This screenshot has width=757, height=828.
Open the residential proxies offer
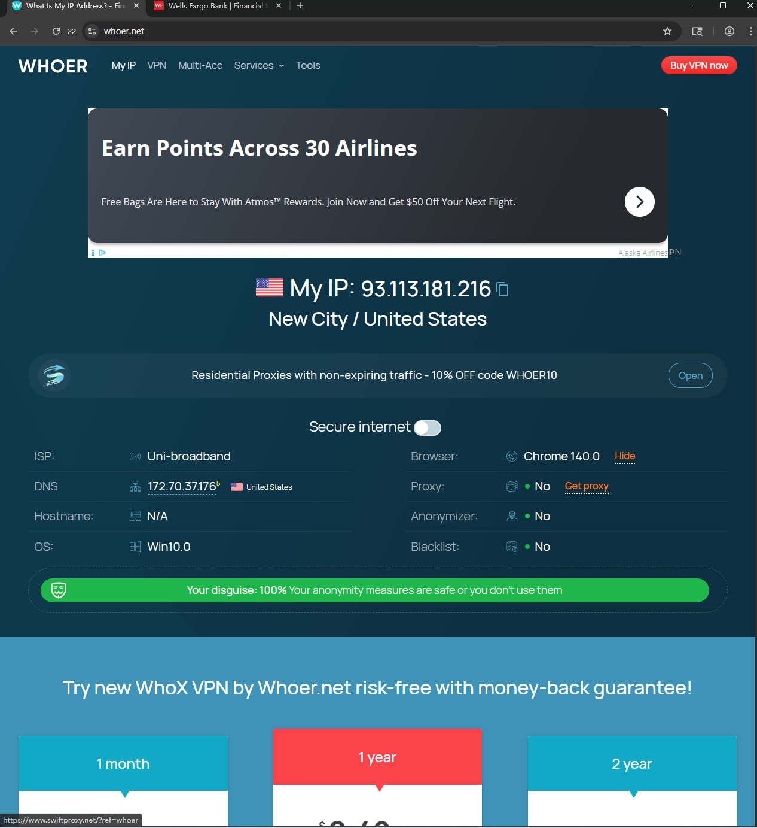[x=690, y=375]
